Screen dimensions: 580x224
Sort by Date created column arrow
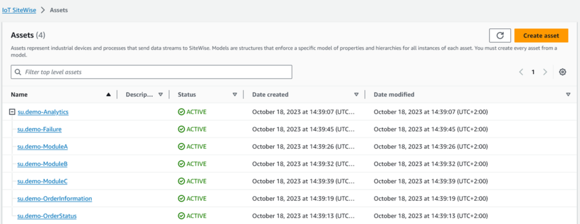[356, 94]
